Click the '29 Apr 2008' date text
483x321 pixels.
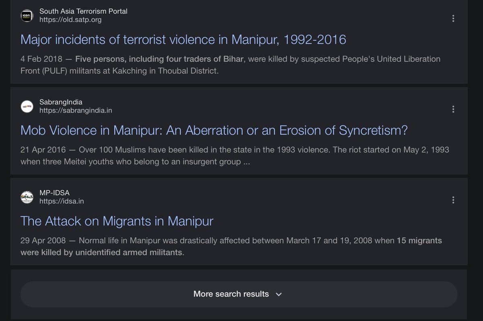[43, 241]
